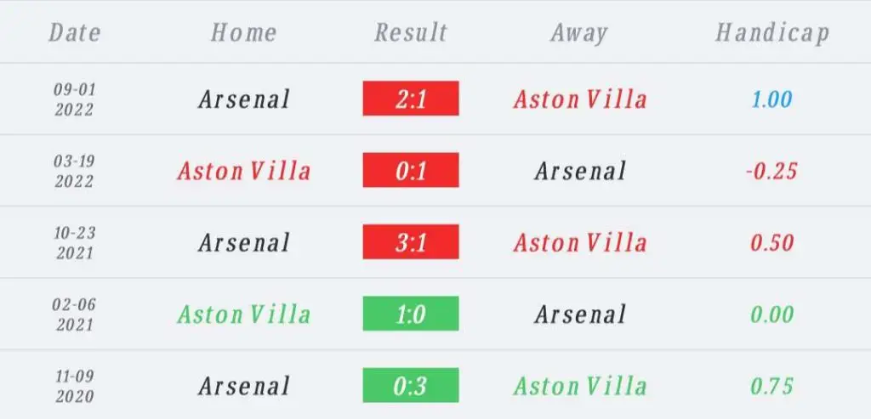Open the green 1:0 result badge
Viewport: 871px width, 419px height.
click(411, 313)
